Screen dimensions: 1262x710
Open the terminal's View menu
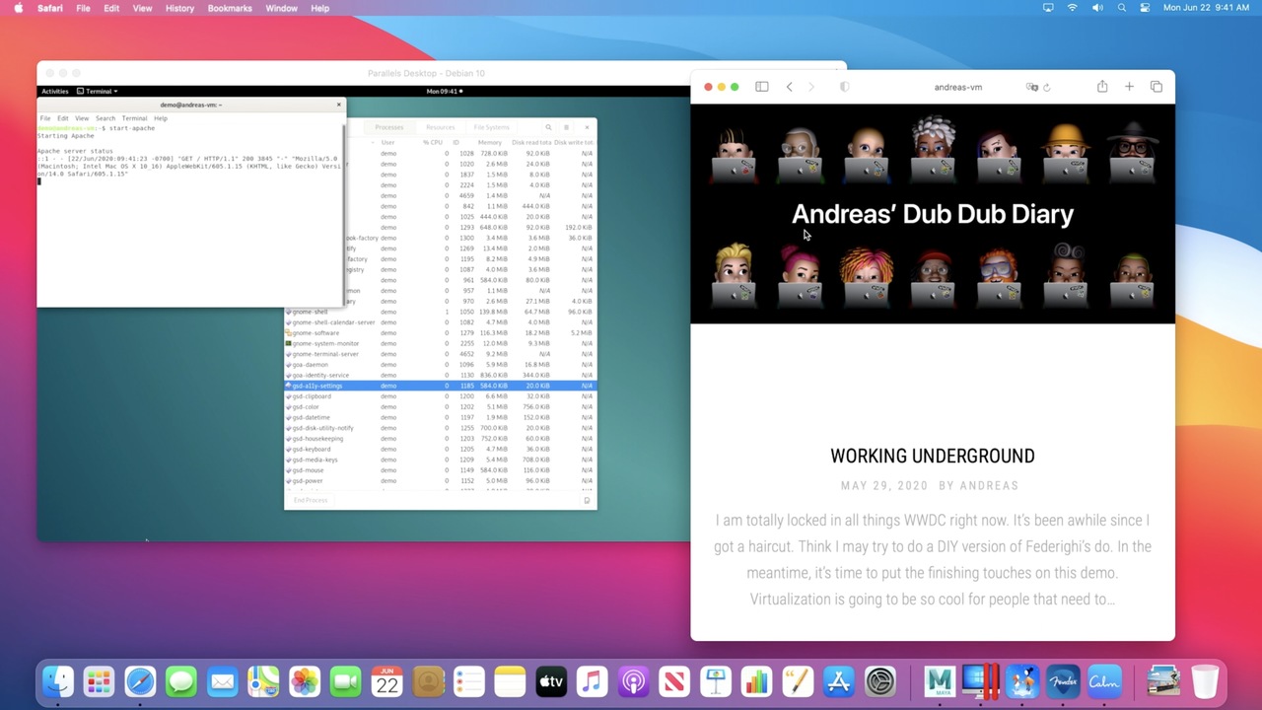click(82, 118)
